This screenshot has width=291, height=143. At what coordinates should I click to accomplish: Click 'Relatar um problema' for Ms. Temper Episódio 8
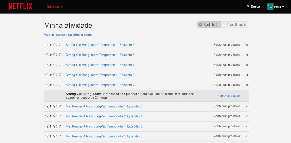[x=227, y=106]
